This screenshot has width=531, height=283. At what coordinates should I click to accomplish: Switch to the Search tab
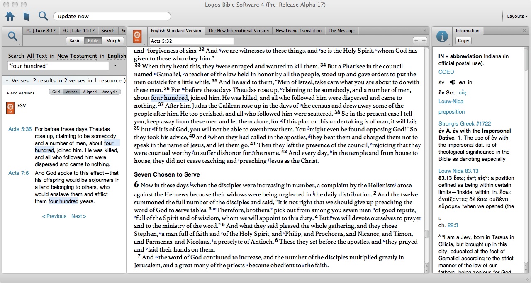coord(108,31)
